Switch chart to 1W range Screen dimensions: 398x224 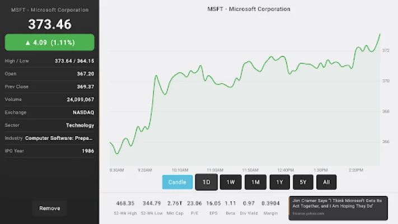tap(231, 182)
